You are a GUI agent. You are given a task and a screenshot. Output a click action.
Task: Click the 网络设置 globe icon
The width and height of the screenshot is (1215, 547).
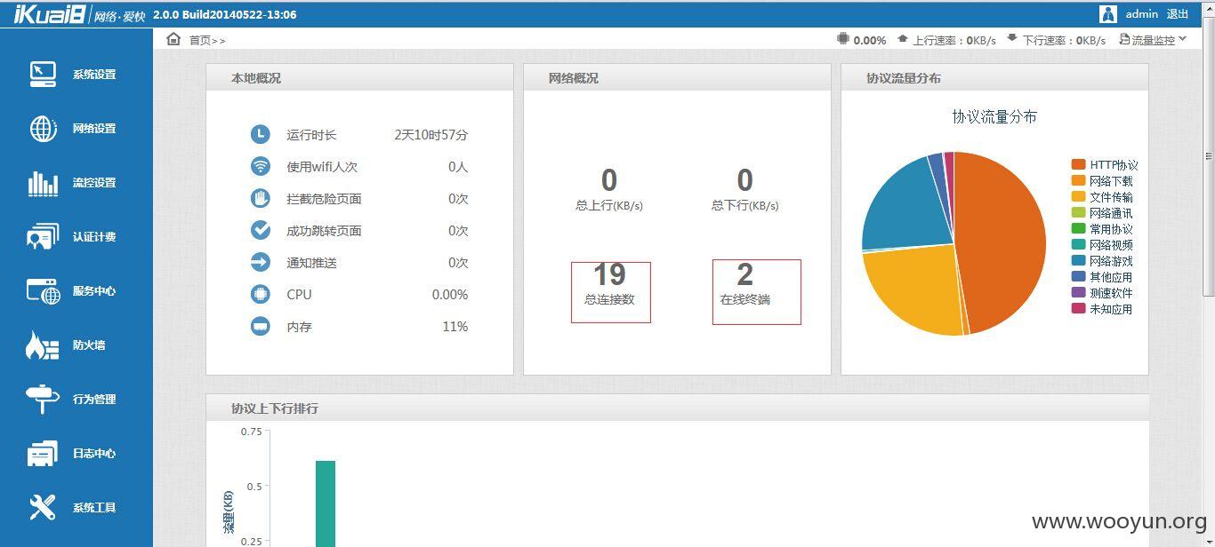43,129
